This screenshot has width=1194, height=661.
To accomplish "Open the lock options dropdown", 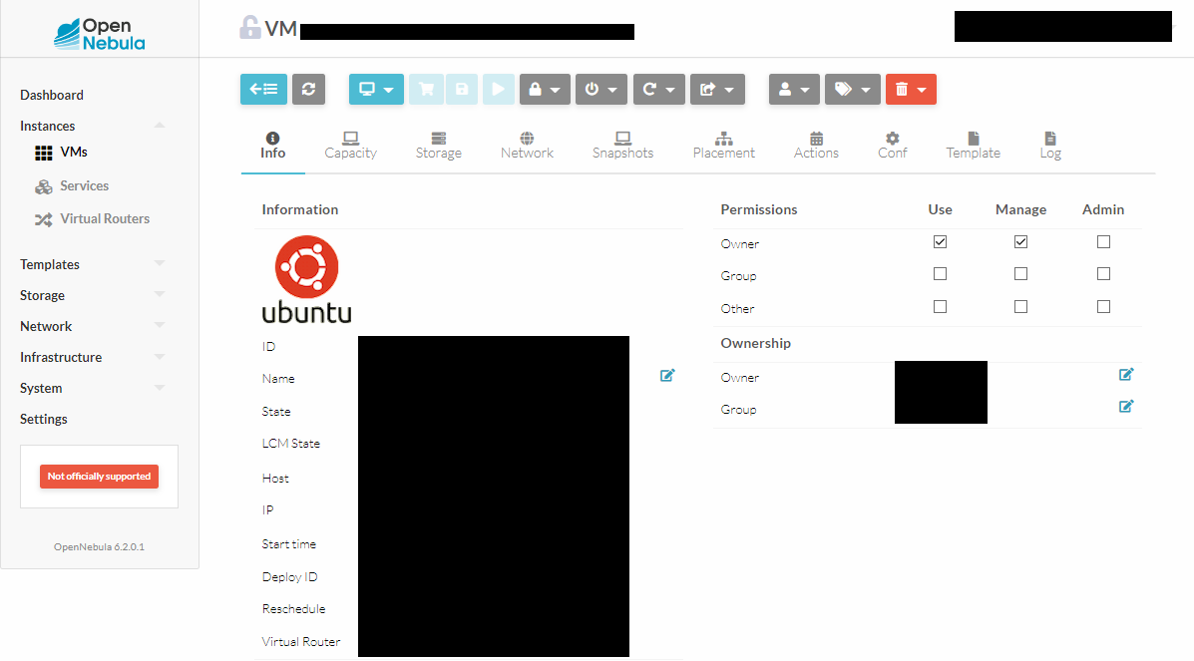I will point(544,89).
